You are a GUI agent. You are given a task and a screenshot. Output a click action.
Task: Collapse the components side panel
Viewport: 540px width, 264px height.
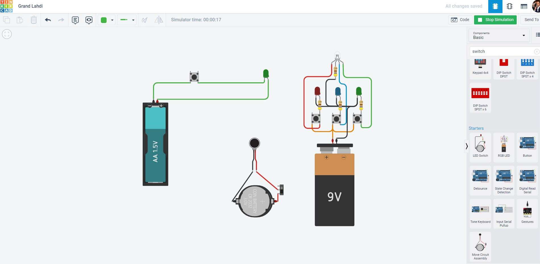point(466,146)
